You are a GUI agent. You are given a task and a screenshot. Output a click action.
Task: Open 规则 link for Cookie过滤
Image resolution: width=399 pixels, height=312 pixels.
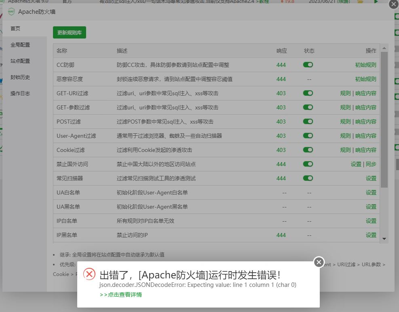point(345,150)
